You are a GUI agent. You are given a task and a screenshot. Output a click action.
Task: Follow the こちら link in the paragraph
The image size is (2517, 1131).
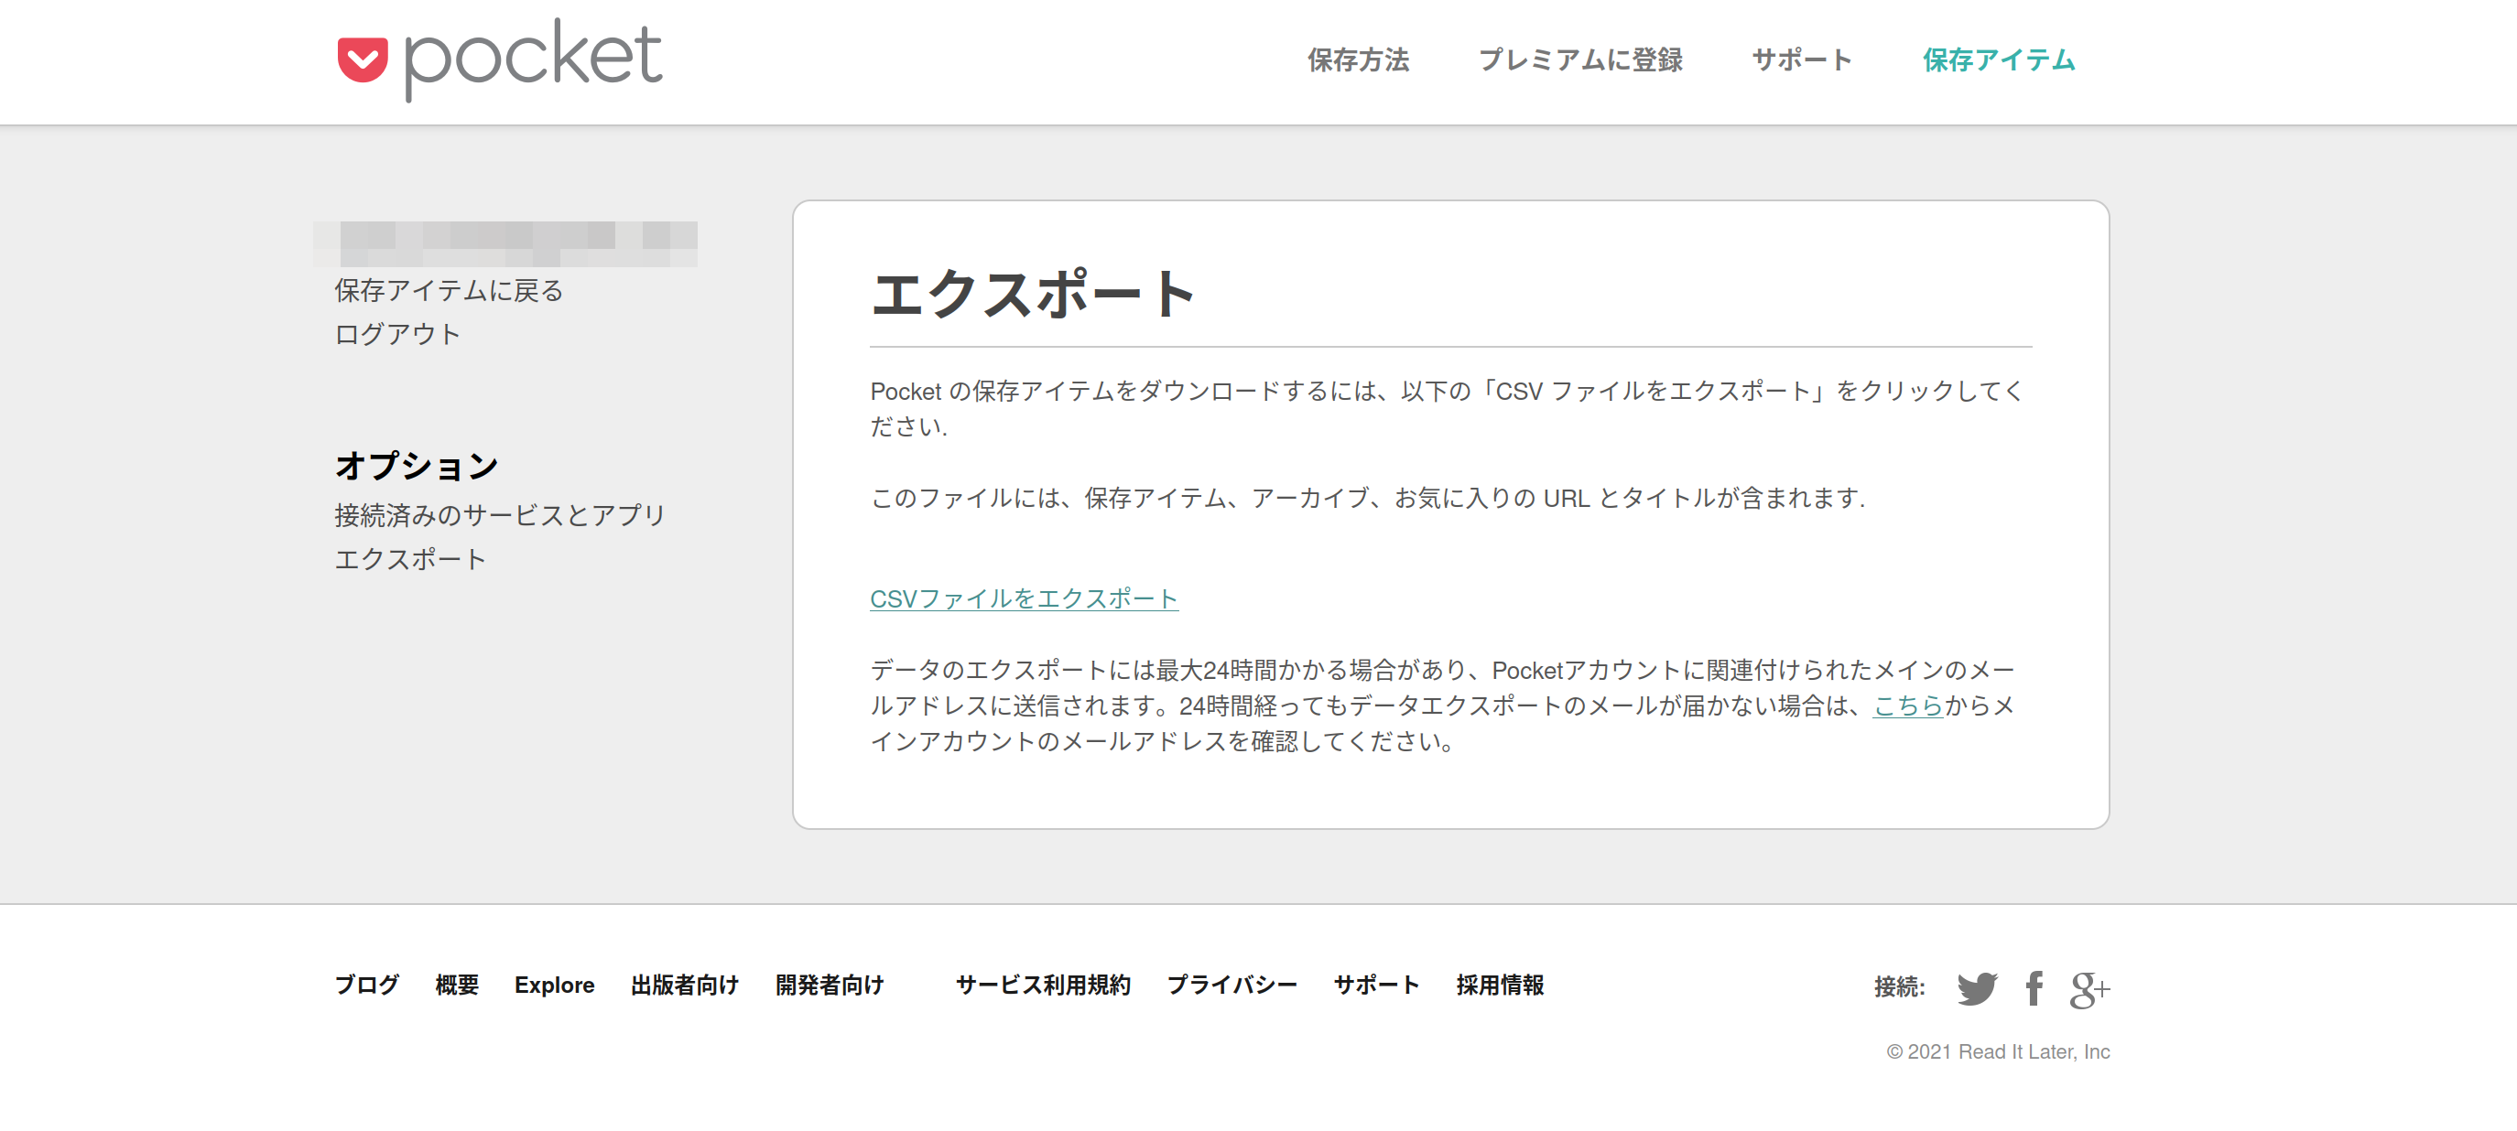pyautogui.click(x=1907, y=706)
